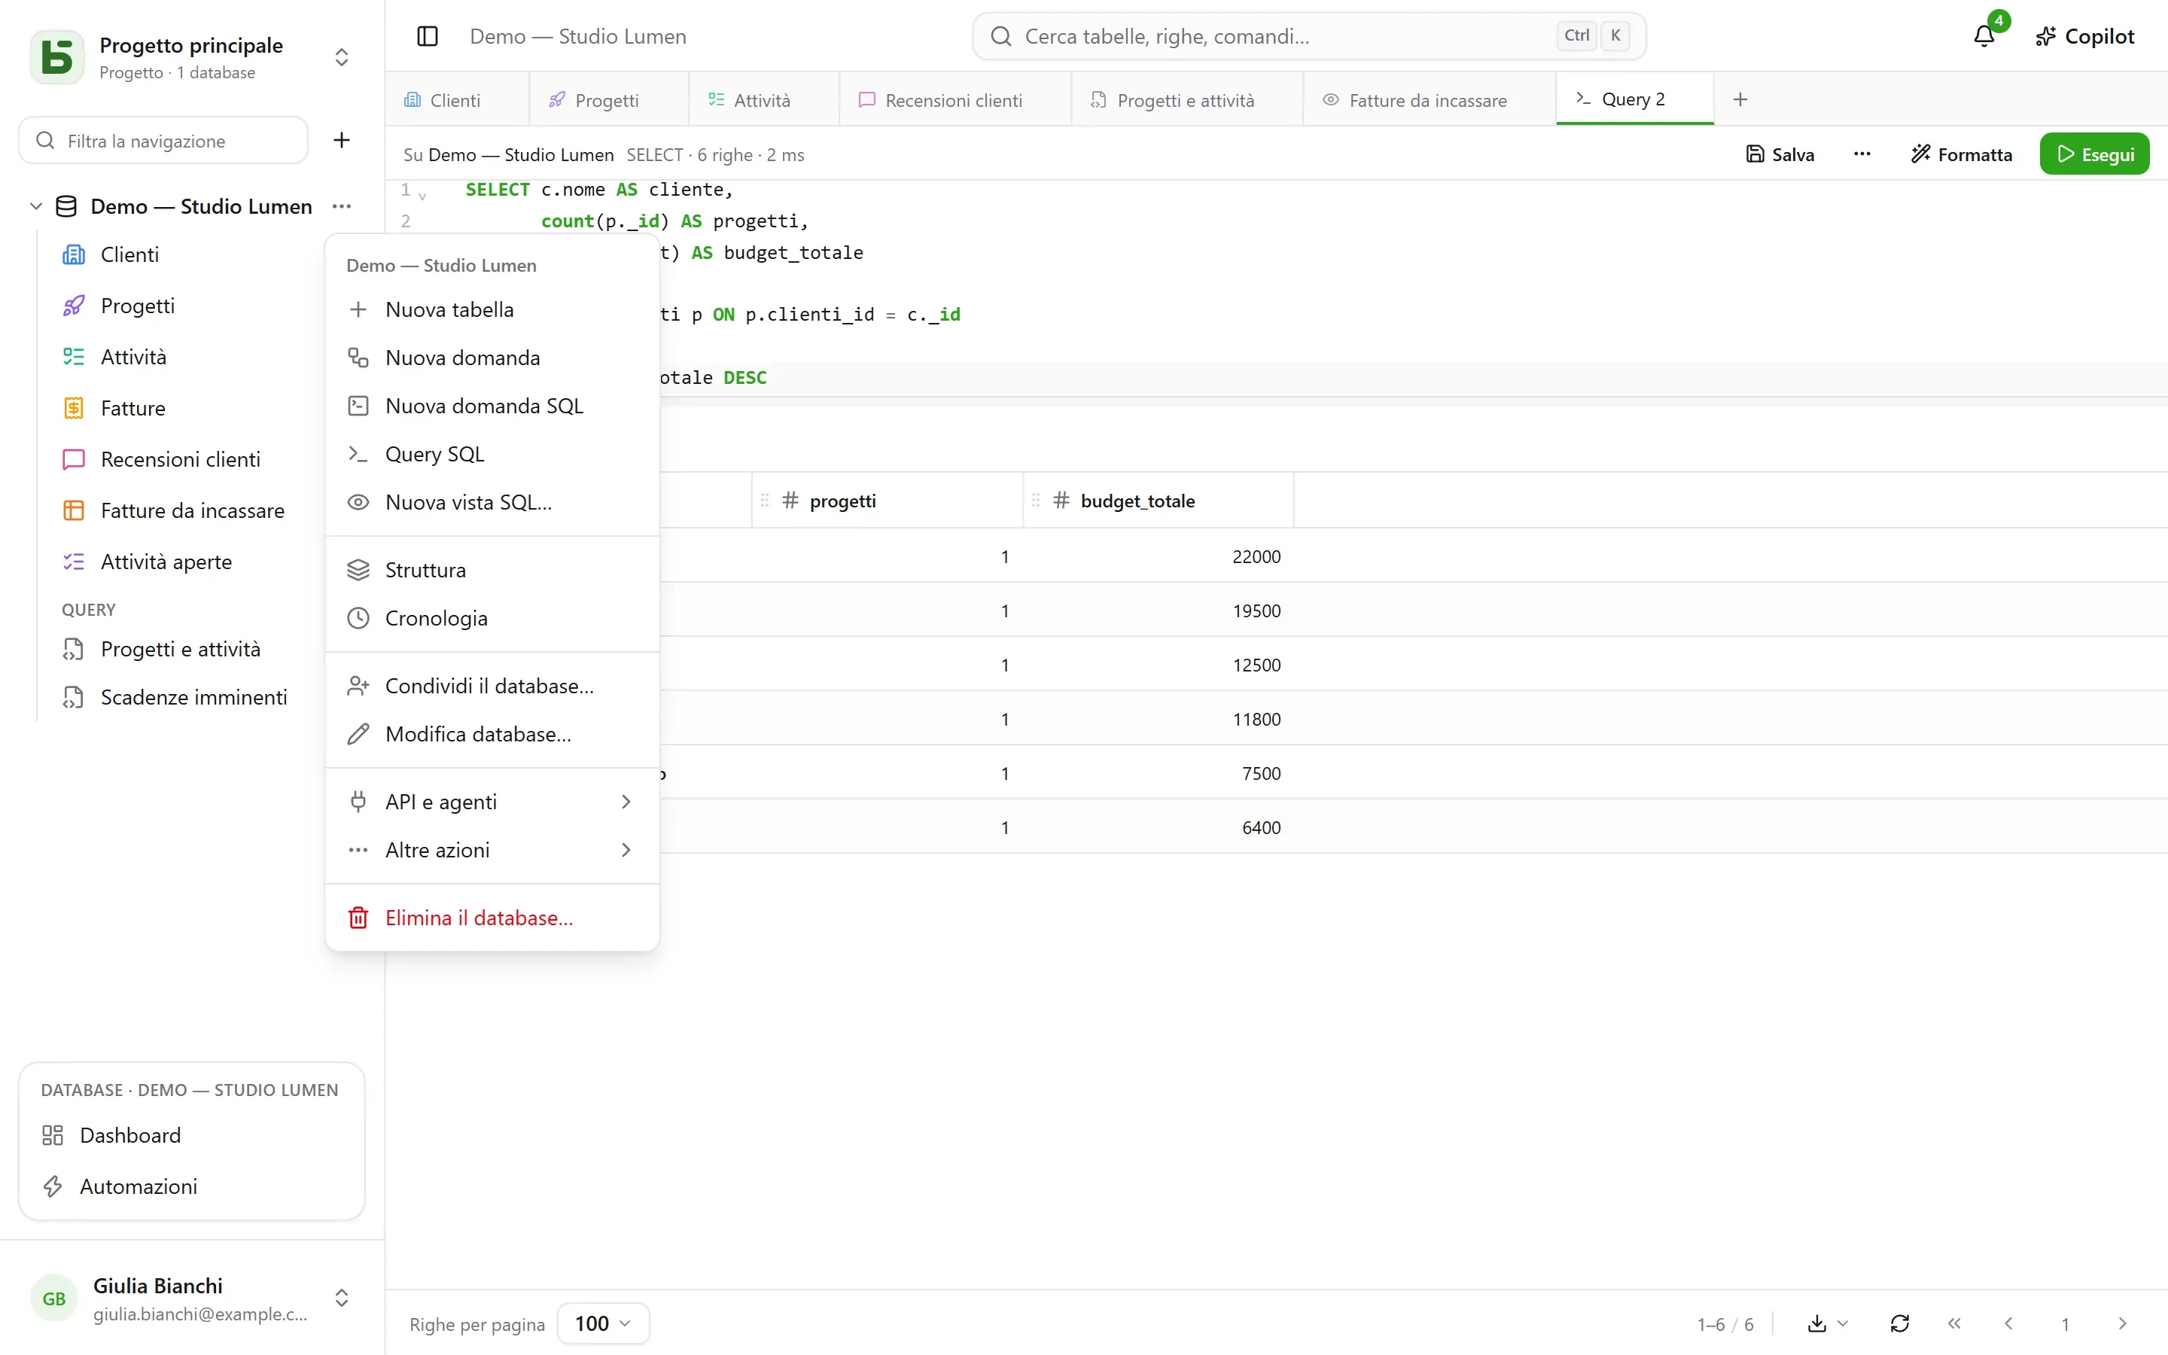This screenshot has height=1355, width=2168.
Task: Switch to the Progetti e attività tab
Action: 1187,99
